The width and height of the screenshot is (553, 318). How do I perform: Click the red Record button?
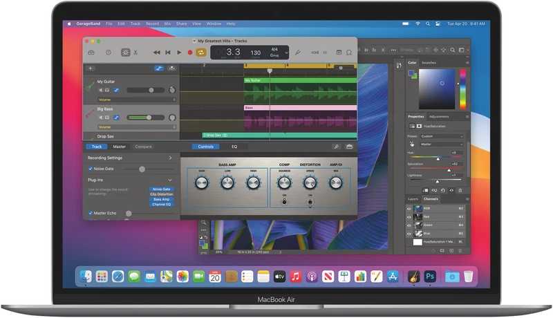(189, 53)
